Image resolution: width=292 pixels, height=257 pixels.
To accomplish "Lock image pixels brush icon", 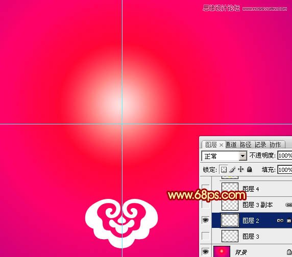I will pos(232,169).
